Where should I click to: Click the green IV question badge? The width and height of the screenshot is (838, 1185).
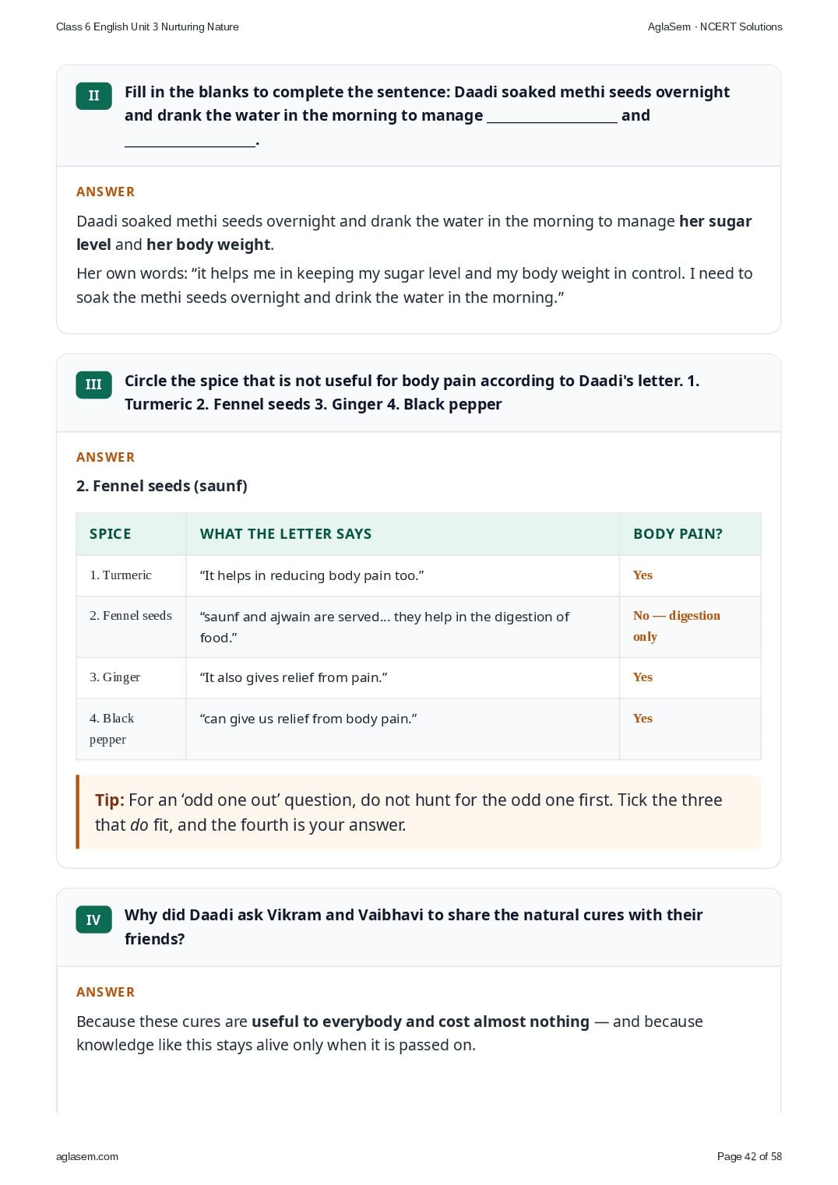coord(93,920)
